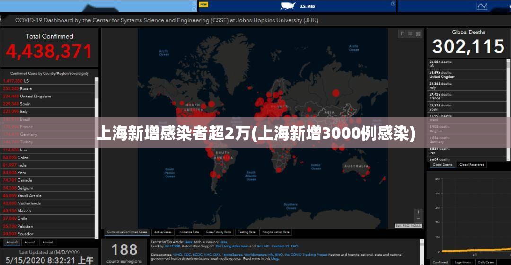Image resolution: width=511 pixels, height=265 pixels.
Task: Select the Admin1 tab
Action: pyautogui.click(x=30, y=242)
